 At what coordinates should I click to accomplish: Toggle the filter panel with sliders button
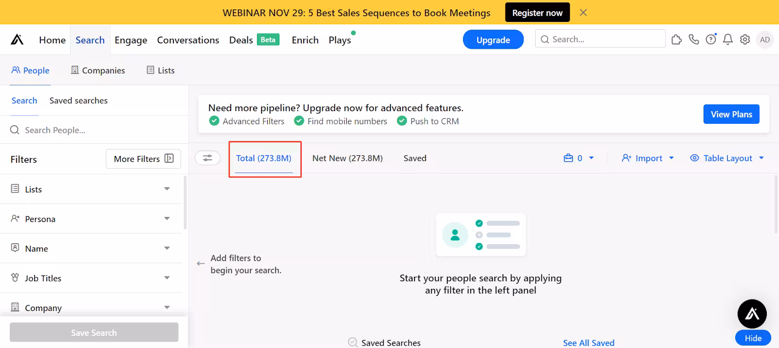(207, 158)
